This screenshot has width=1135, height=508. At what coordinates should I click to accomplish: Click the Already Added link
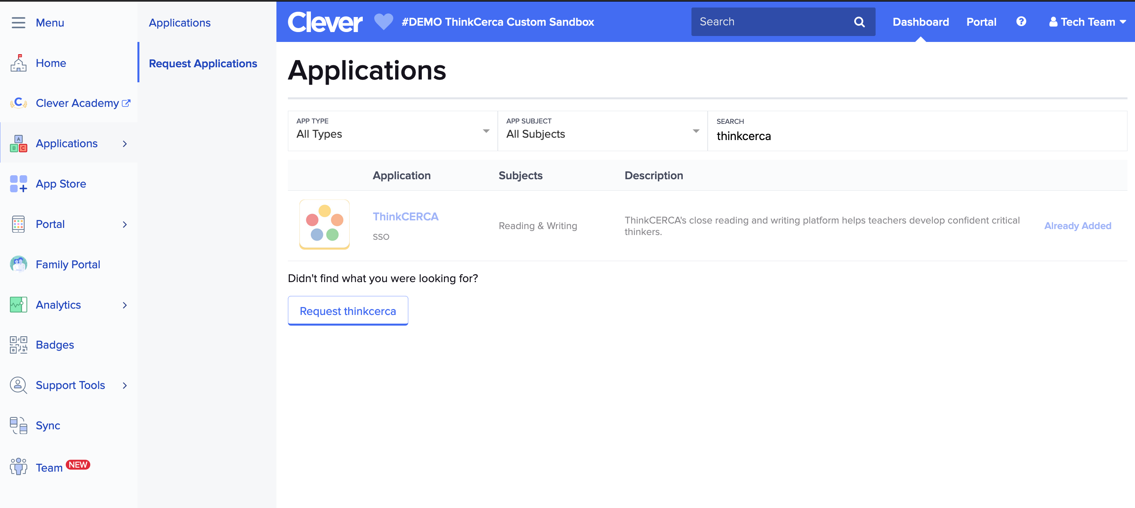pos(1077,226)
